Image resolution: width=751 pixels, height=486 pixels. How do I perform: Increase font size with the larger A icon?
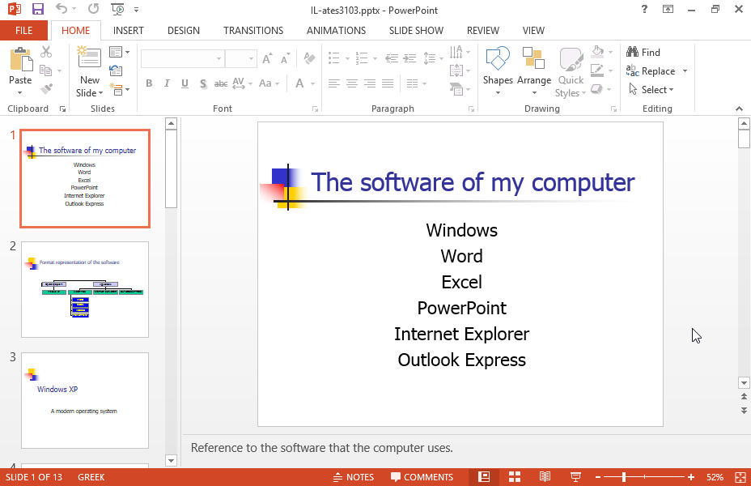(268, 58)
